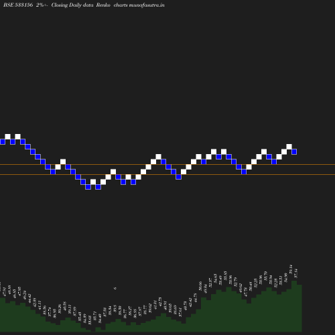Click the 53.70 price label
This screenshot has height=335, width=335.
click(265, 275)
